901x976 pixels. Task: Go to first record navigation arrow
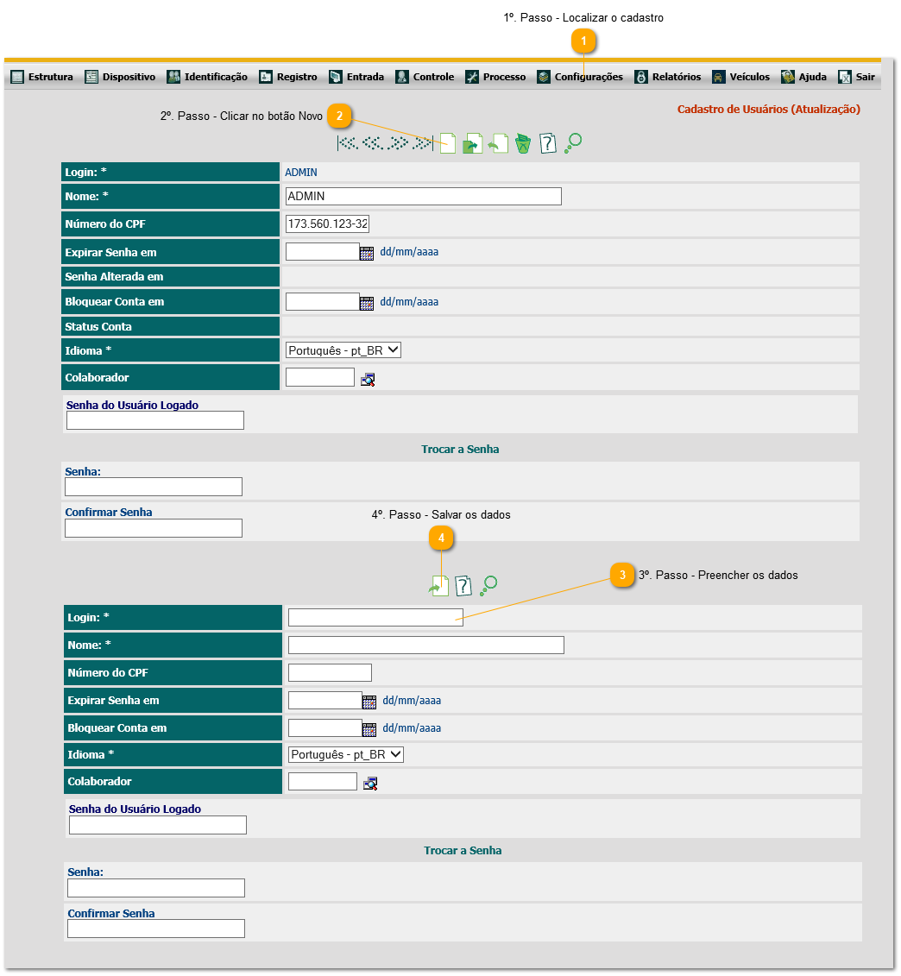tap(347, 143)
